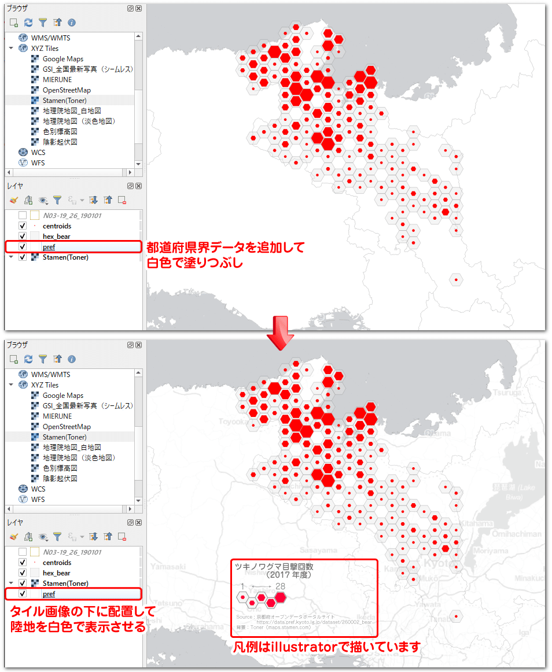The height and width of the screenshot is (672, 552).
Task: Click Collapse All icon in lower Browser panel
Action: pos(57,359)
